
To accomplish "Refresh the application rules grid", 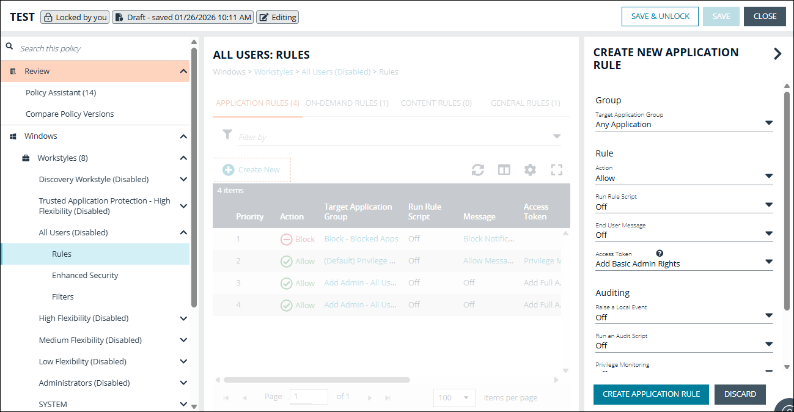I will (477, 169).
